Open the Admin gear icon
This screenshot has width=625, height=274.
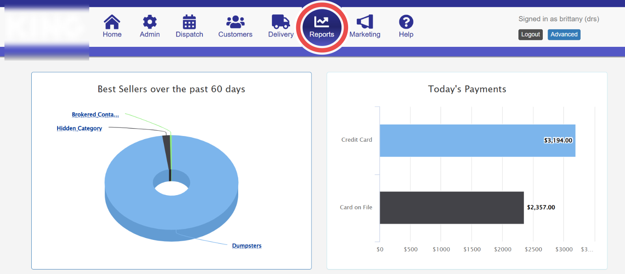pyautogui.click(x=150, y=21)
